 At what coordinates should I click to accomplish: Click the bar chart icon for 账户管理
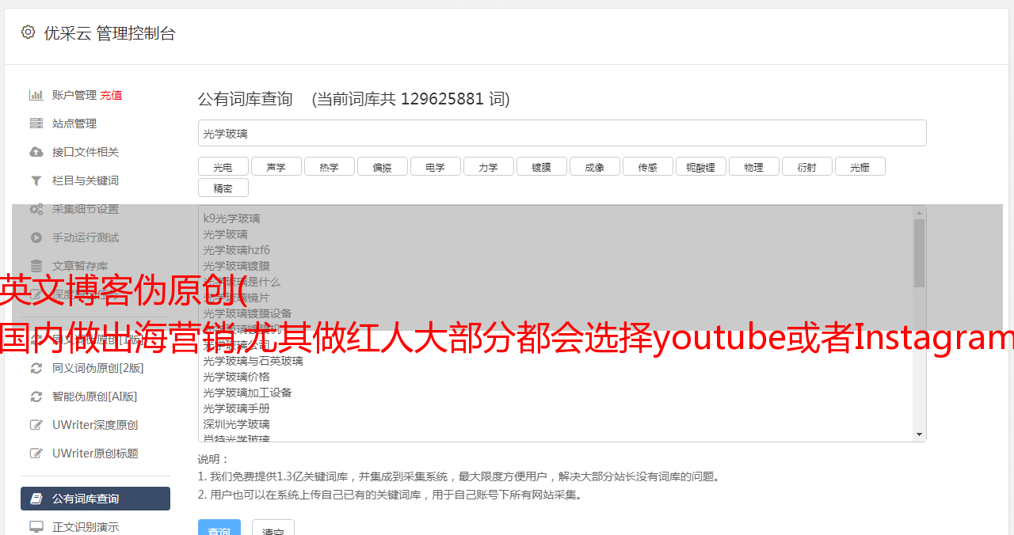pyautogui.click(x=36, y=95)
